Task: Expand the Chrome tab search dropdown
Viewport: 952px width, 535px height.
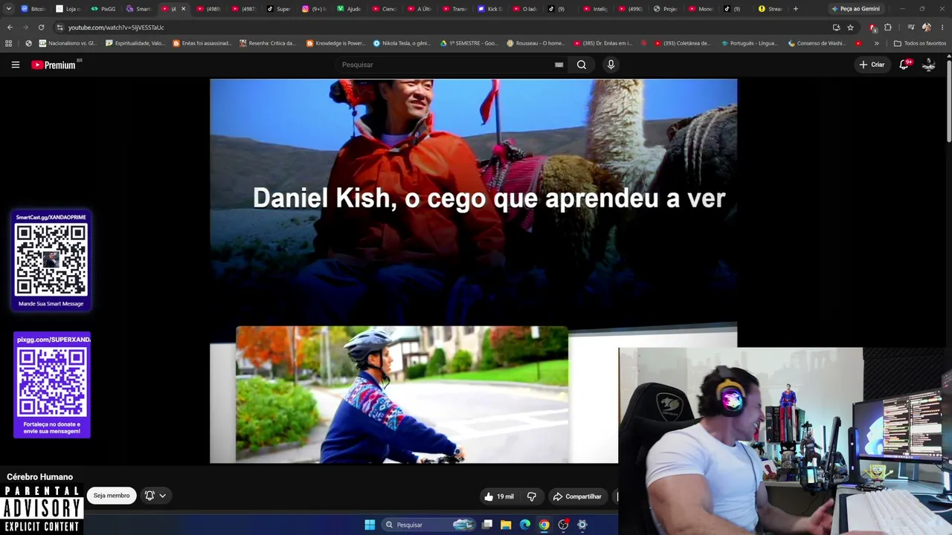Action: (x=7, y=9)
